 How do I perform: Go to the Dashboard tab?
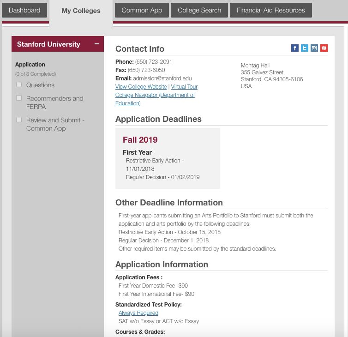point(24,10)
